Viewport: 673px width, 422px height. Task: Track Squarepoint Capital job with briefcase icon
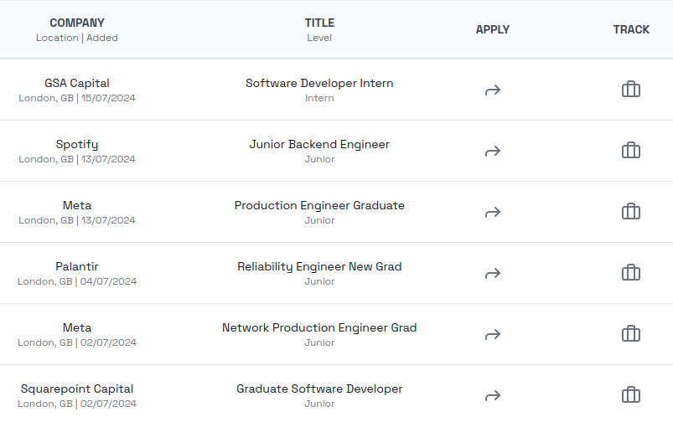pos(631,395)
